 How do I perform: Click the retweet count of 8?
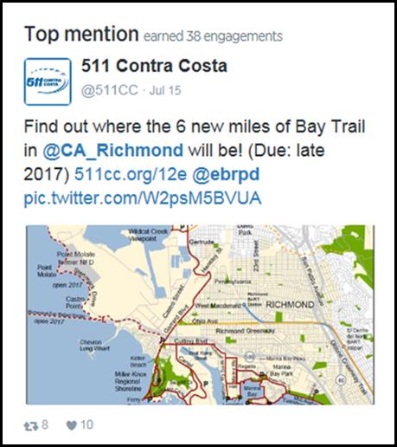(x=45, y=425)
